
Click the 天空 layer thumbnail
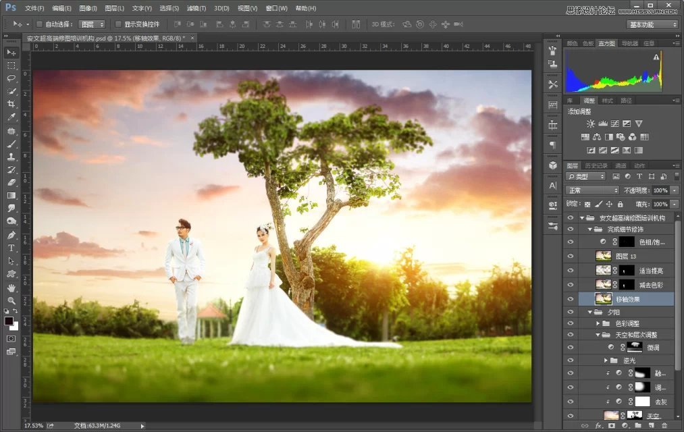(612, 414)
